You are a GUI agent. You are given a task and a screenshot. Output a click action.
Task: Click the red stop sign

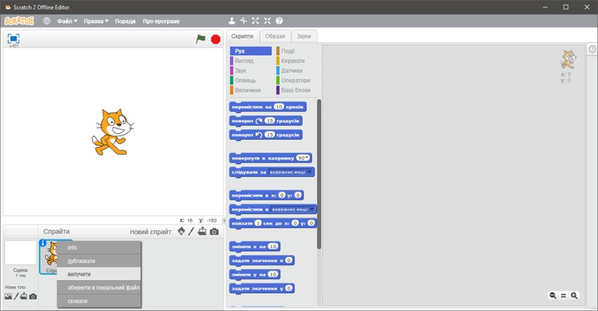215,39
